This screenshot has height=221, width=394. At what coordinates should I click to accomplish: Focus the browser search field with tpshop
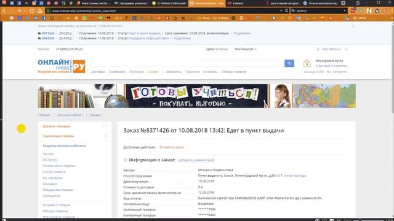point(319,11)
